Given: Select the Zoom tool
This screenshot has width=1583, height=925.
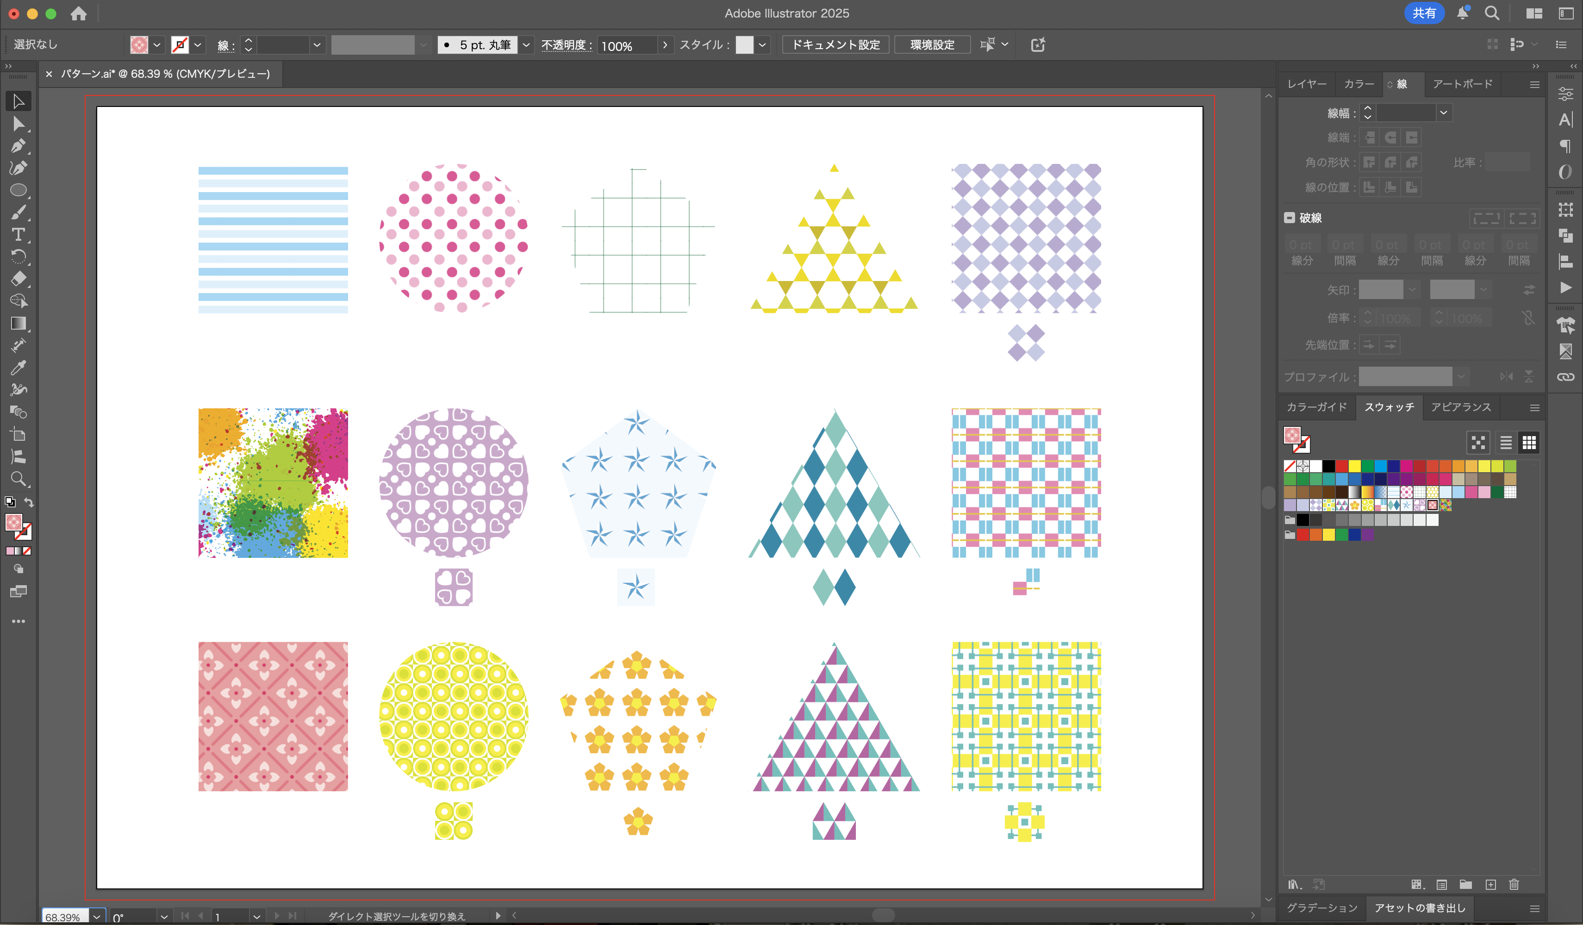Looking at the screenshot, I should [x=18, y=480].
